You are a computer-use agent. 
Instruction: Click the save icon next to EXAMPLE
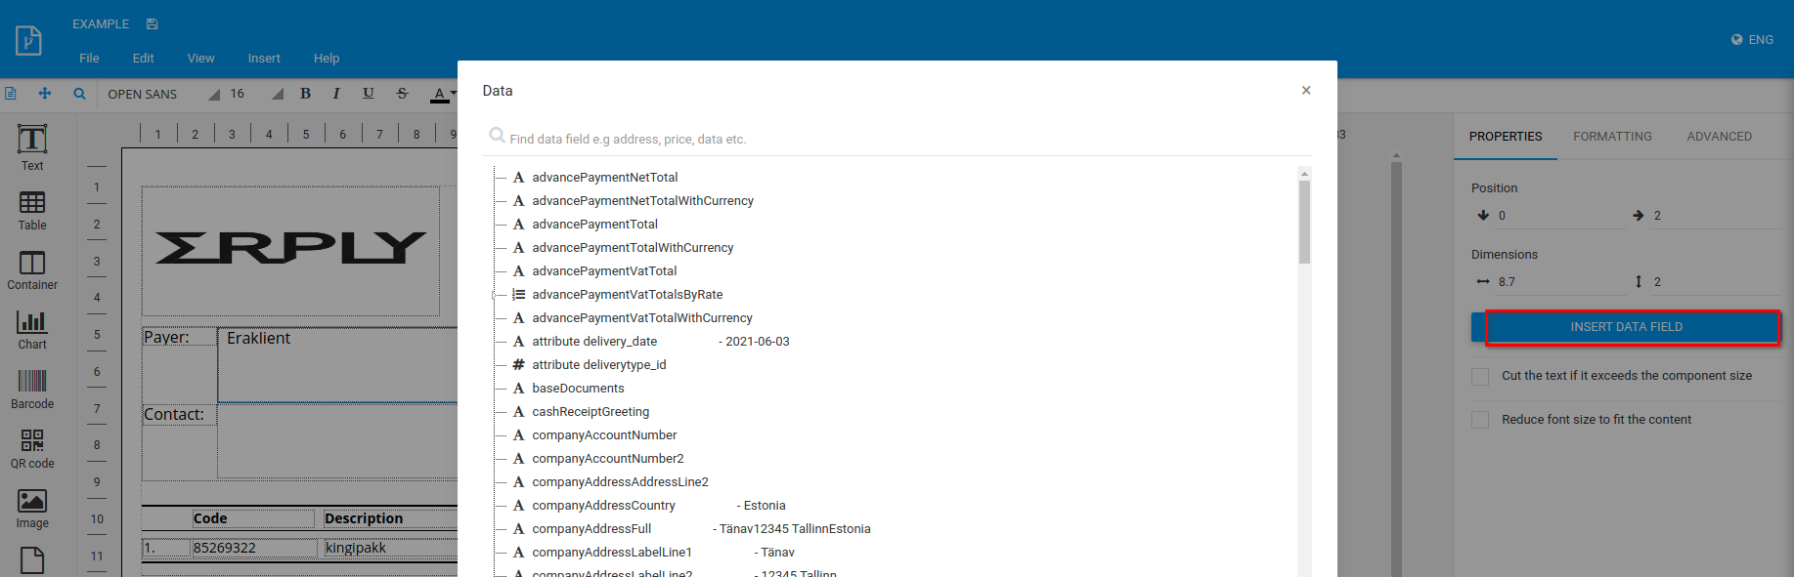[x=152, y=24]
